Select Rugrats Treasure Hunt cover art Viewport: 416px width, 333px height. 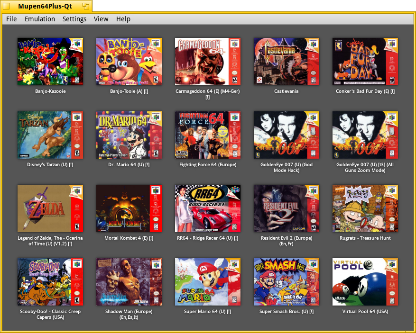365,208
